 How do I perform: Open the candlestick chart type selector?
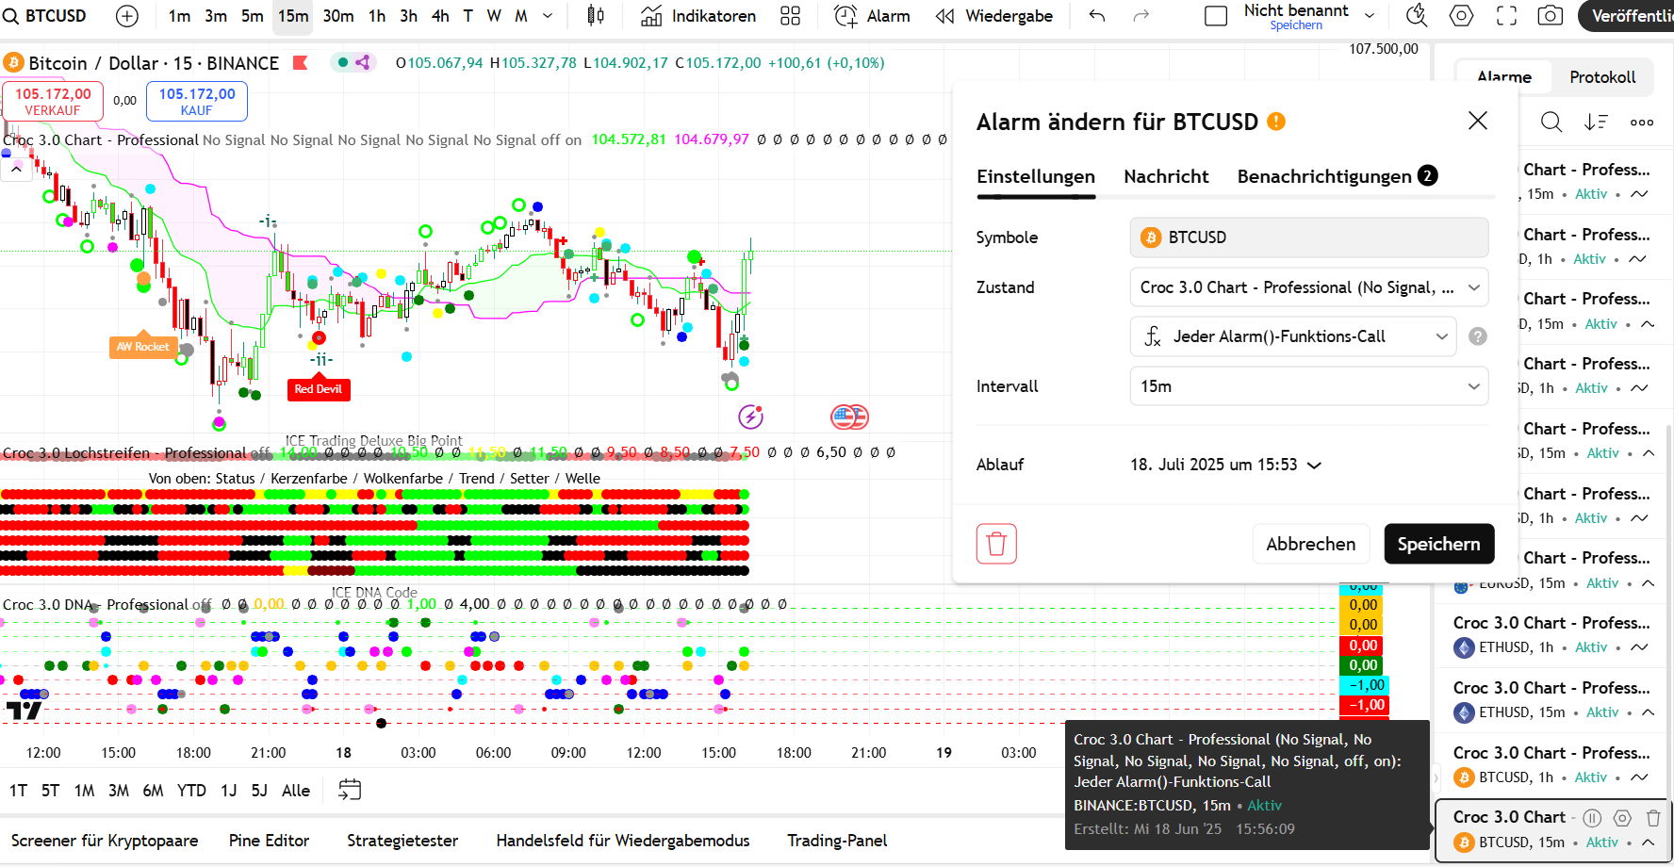click(x=596, y=16)
